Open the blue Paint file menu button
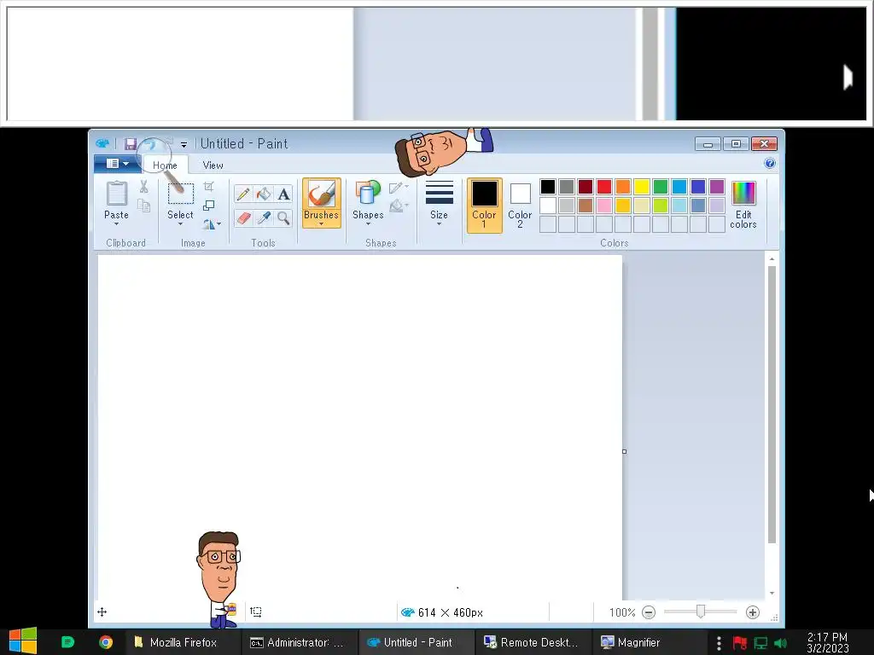874x655 pixels. 118,164
